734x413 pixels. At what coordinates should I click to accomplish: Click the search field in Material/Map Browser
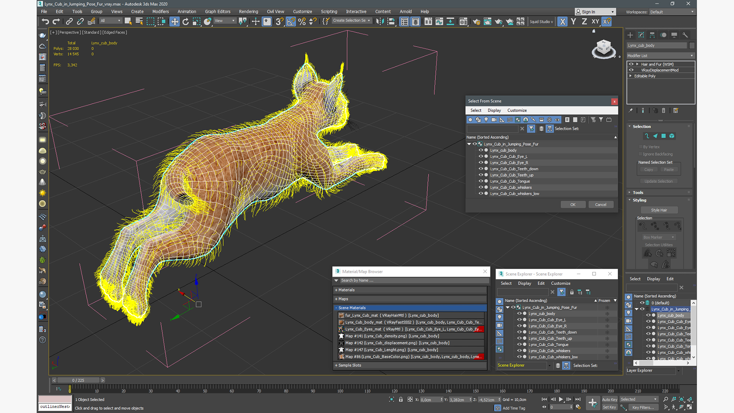(x=414, y=281)
